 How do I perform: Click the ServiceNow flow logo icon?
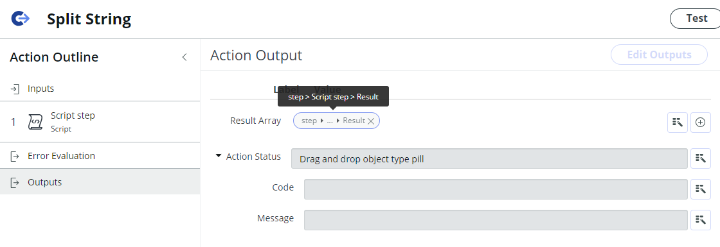tap(20, 19)
